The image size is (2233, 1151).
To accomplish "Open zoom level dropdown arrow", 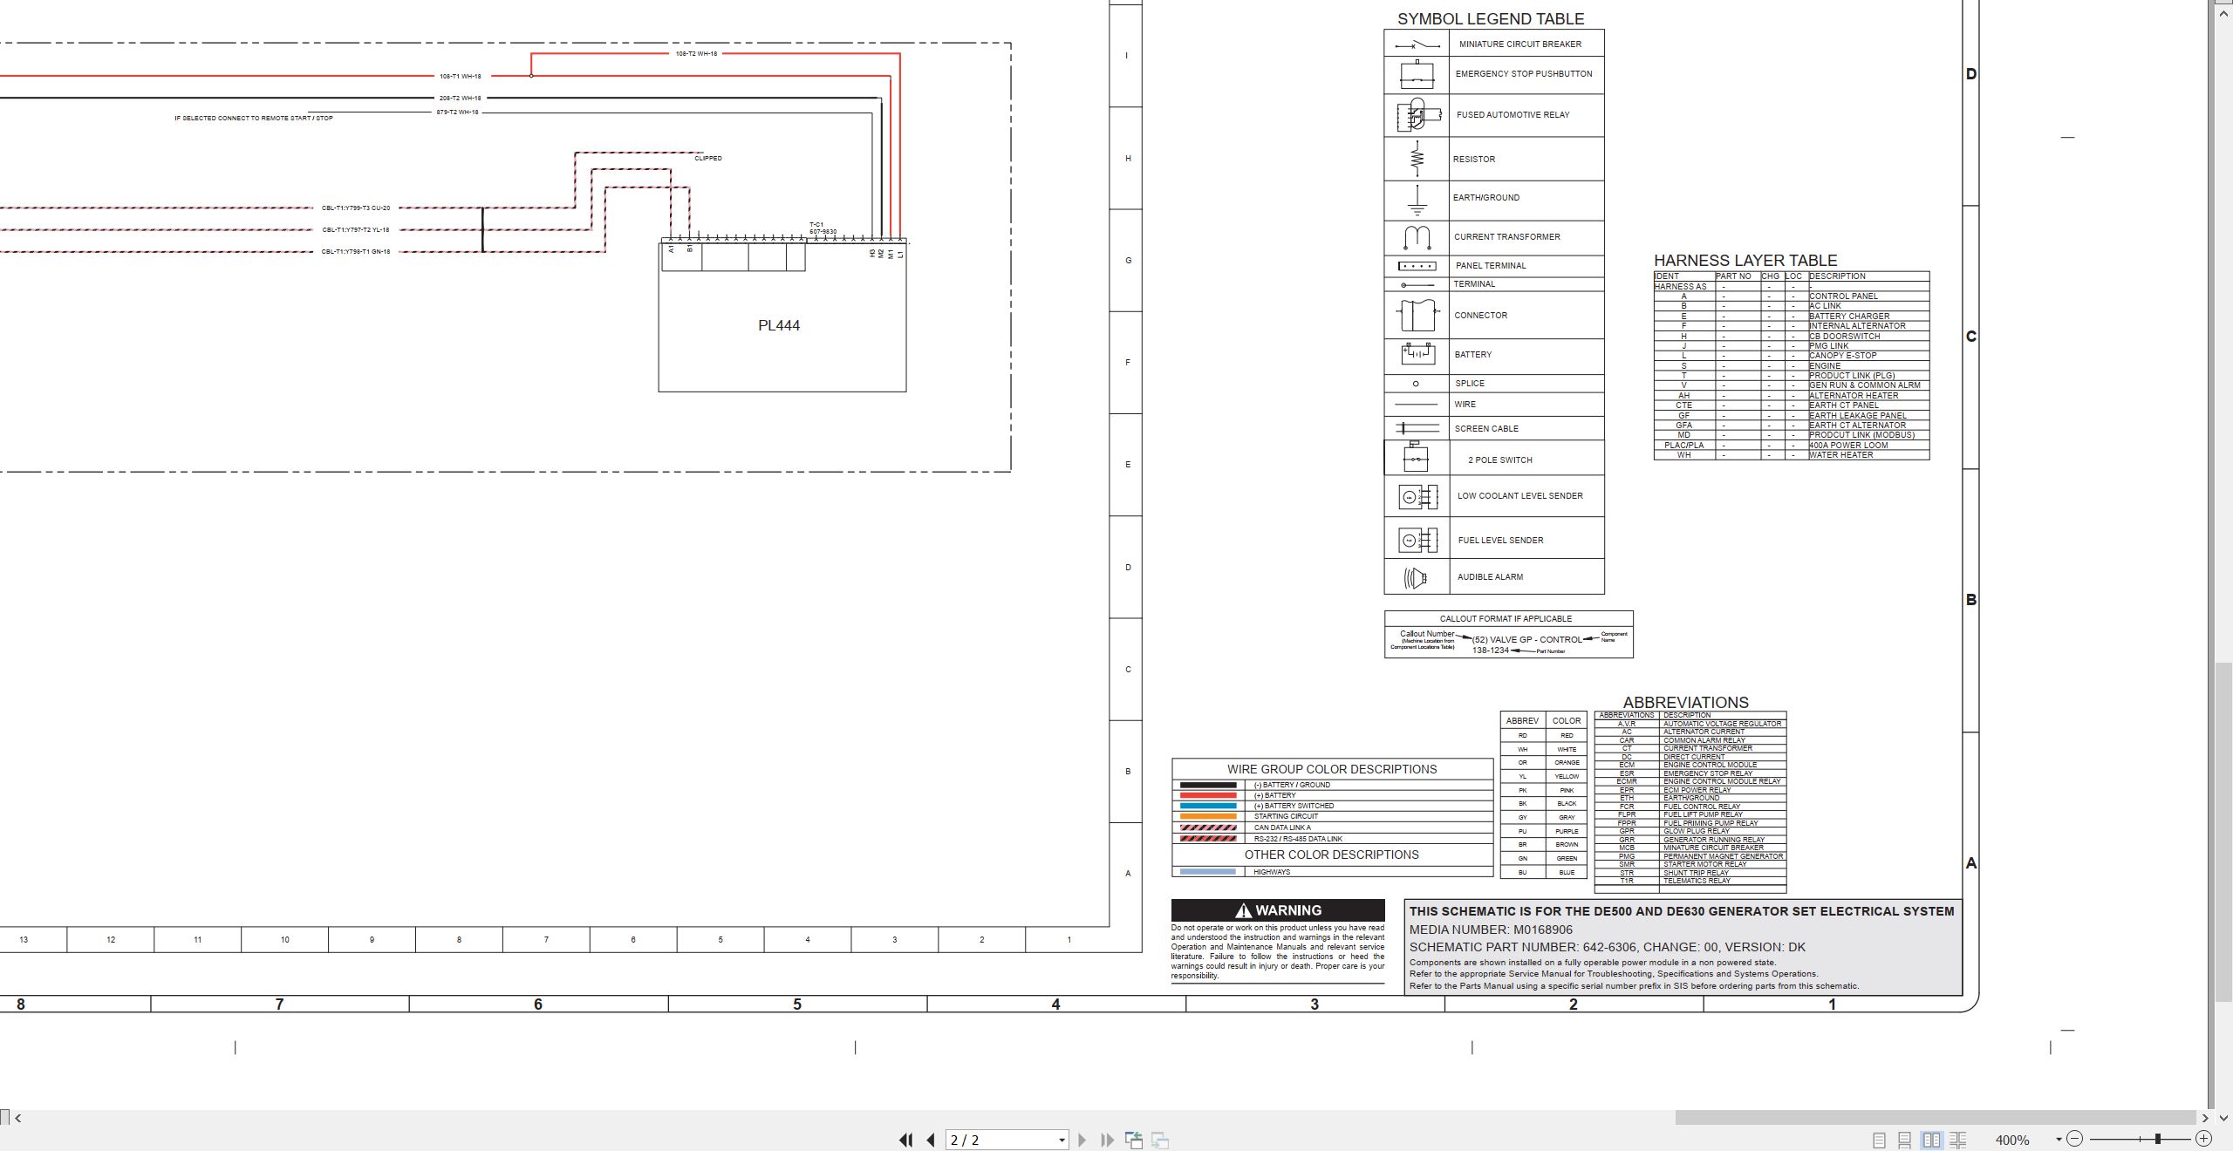I will coord(2059,1140).
